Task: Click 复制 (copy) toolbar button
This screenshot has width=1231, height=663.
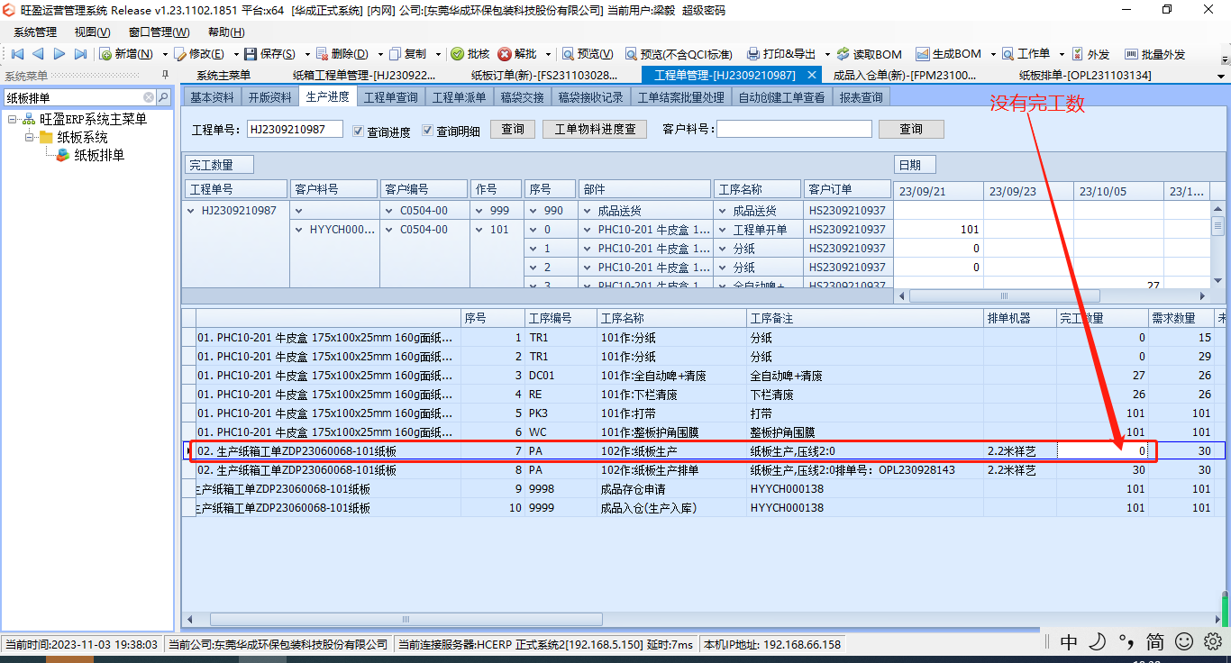Action: pyautogui.click(x=407, y=54)
